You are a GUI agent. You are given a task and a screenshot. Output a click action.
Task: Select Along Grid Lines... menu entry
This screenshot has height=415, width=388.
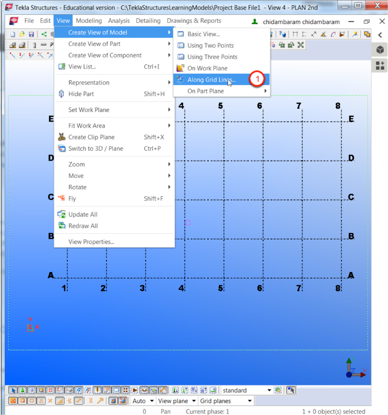click(222, 80)
